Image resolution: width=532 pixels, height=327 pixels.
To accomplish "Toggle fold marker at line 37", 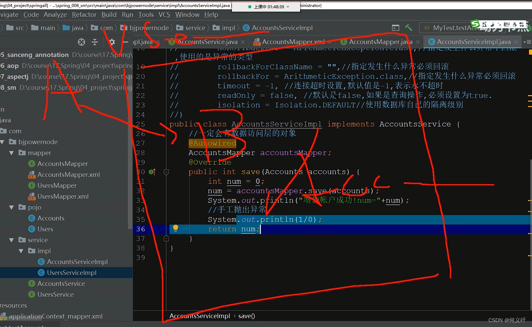I will click(166, 238).
